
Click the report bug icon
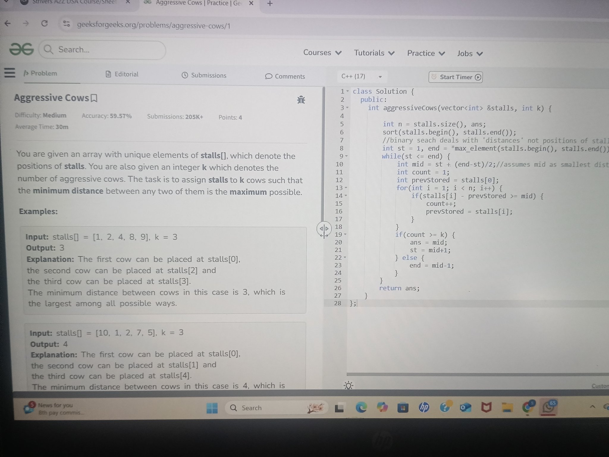(x=301, y=100)
